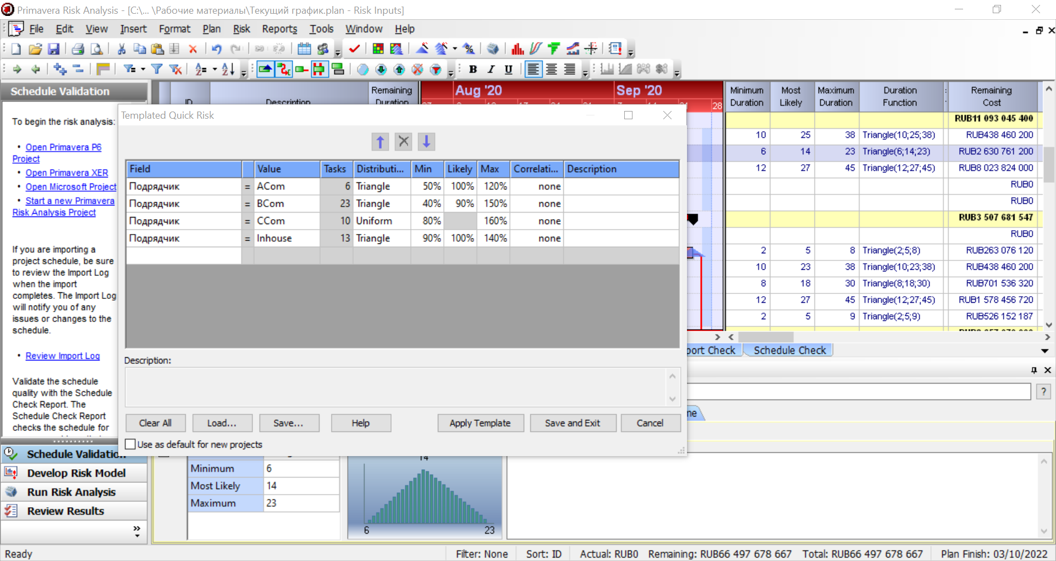Open the Risk menu
Screen dimensions: 1056x561
point(241,29)
